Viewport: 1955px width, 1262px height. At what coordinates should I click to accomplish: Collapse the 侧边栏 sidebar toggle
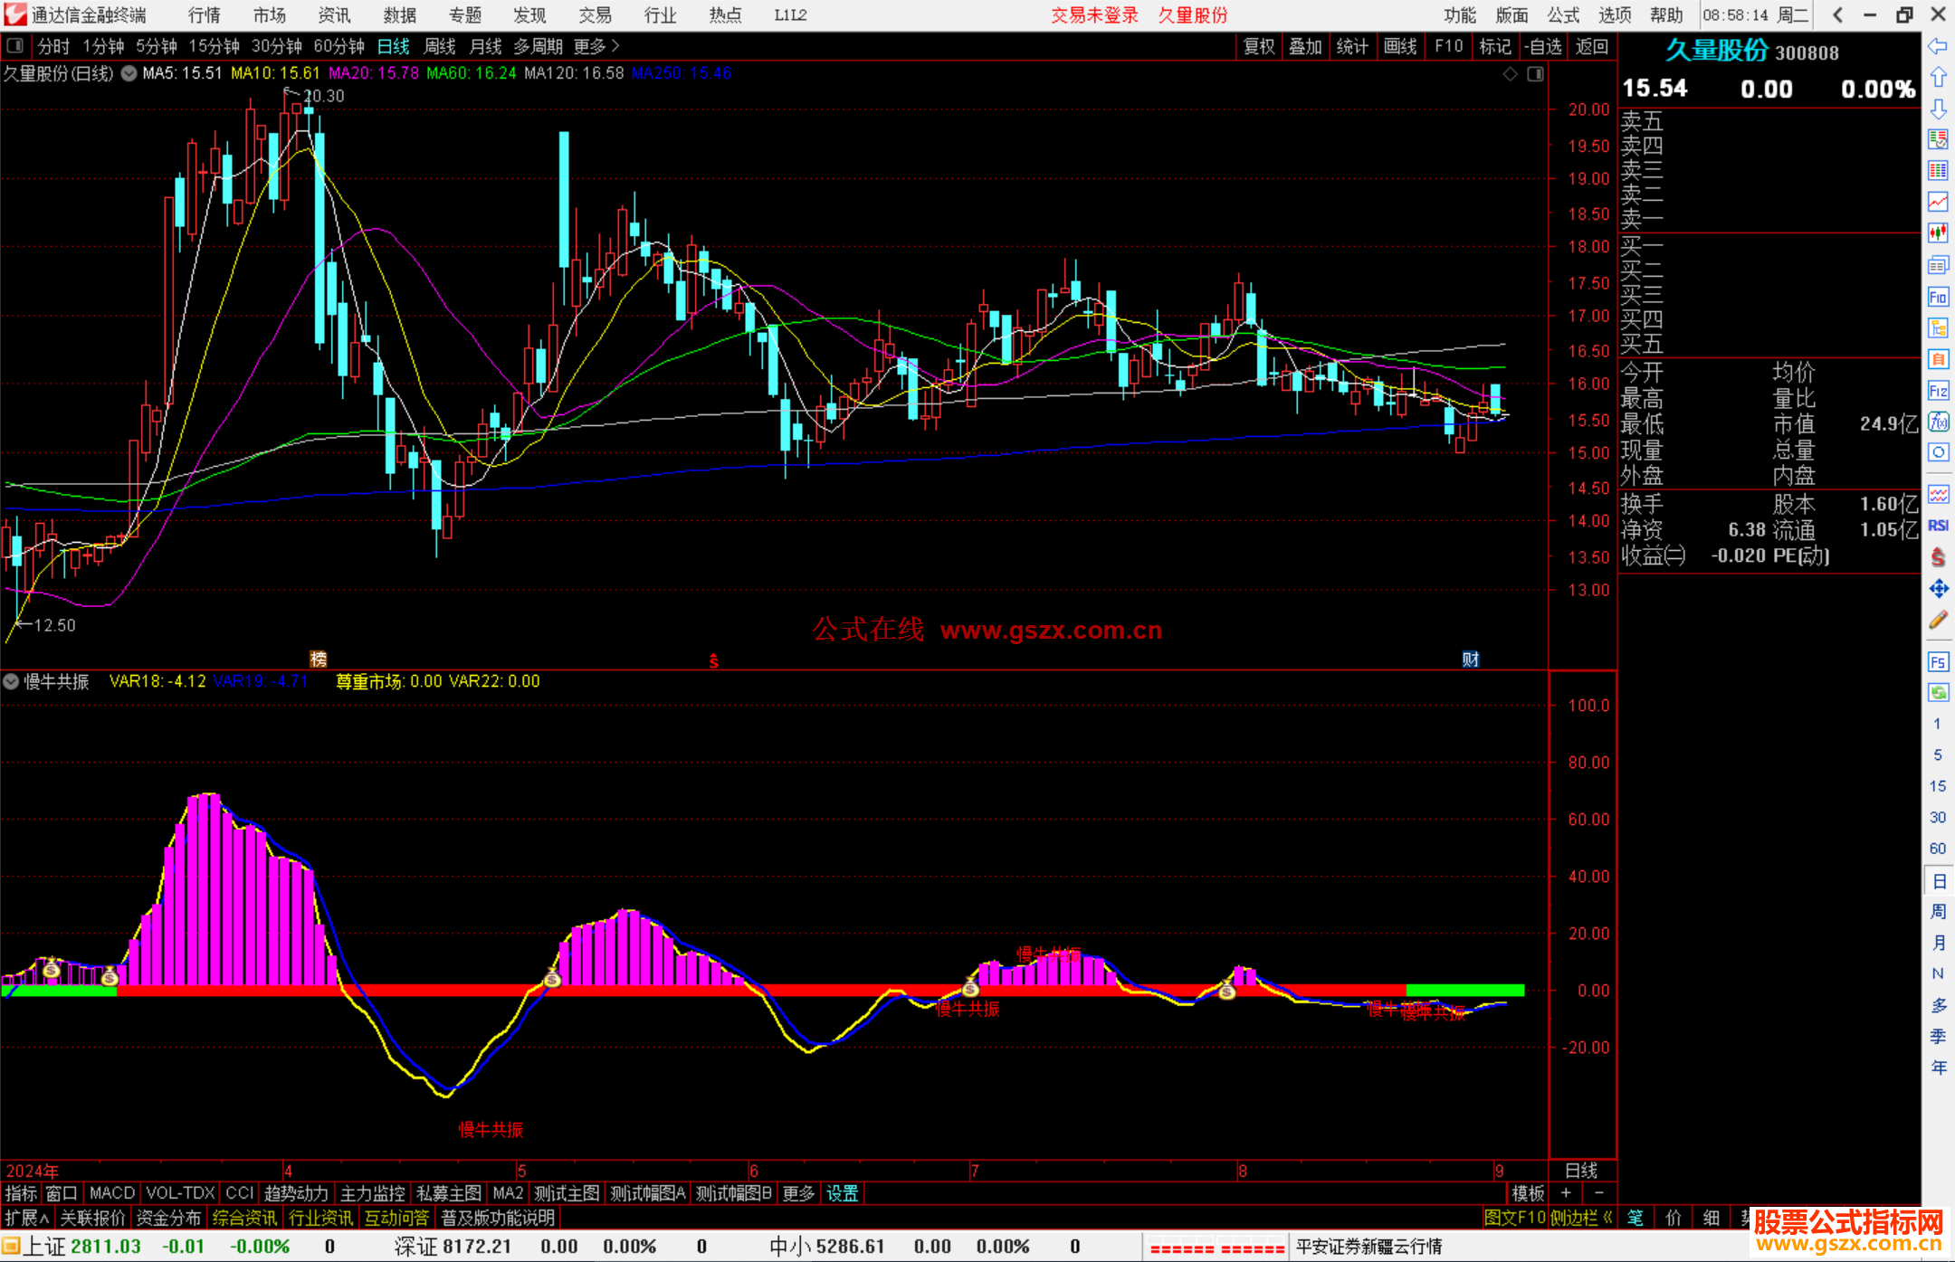[x=1581, y=1218]
